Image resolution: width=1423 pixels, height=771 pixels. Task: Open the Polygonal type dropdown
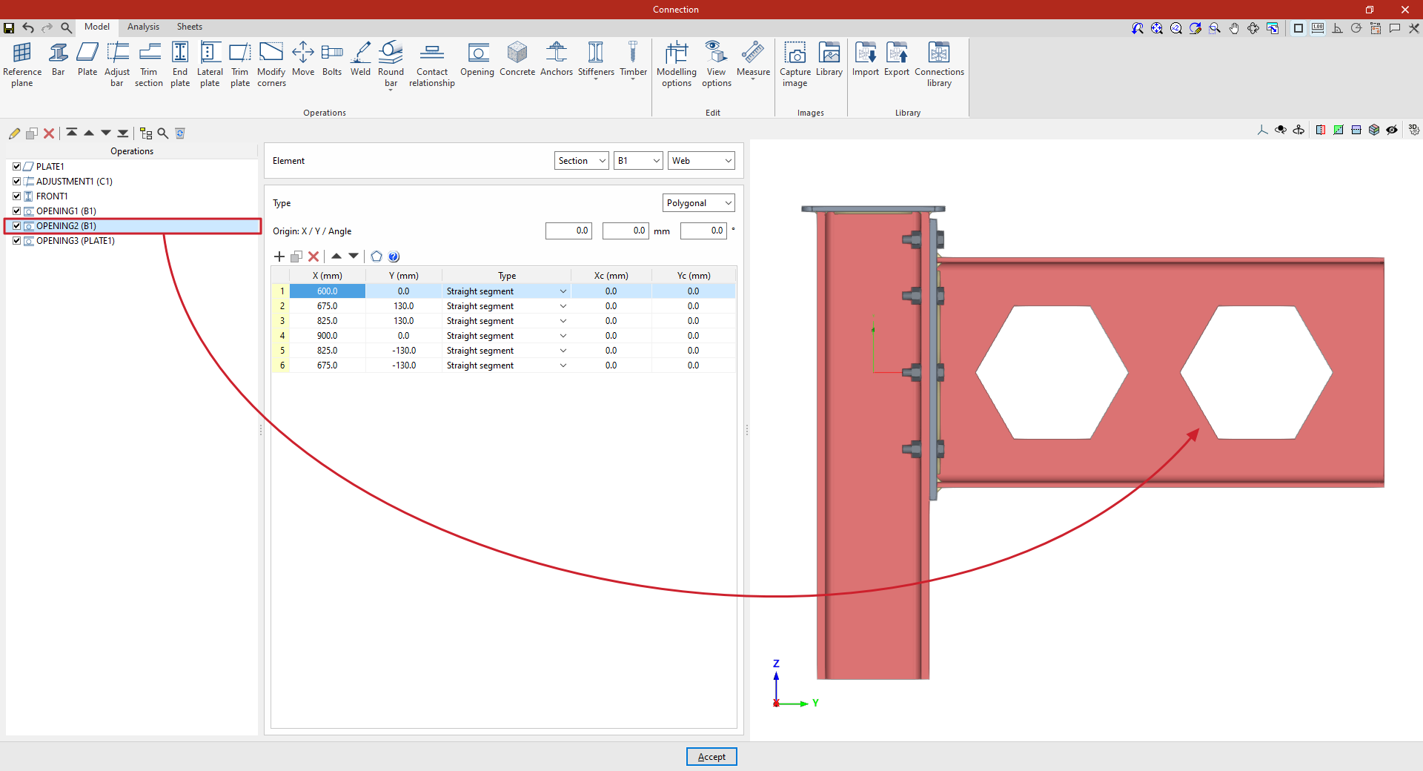(698, 203)
